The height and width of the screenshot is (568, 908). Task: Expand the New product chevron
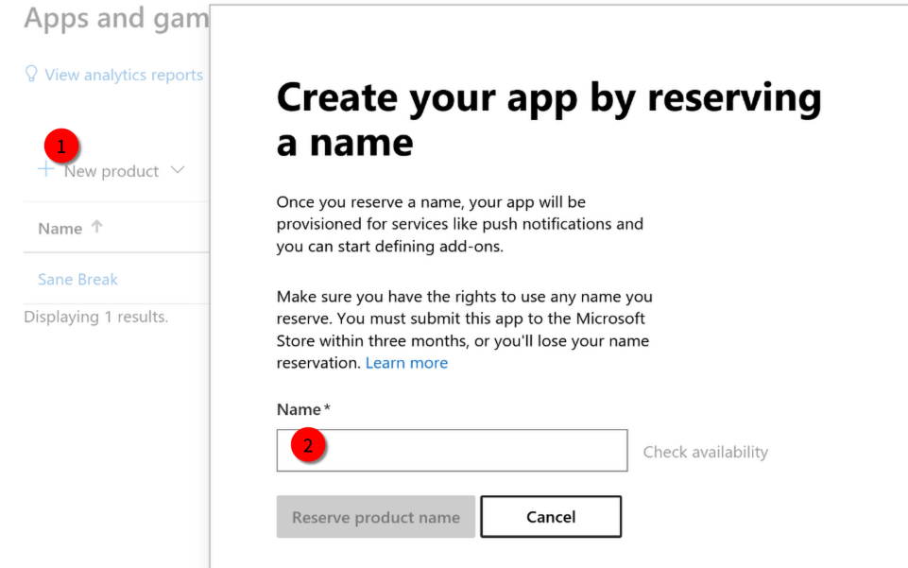pos(178,170)
